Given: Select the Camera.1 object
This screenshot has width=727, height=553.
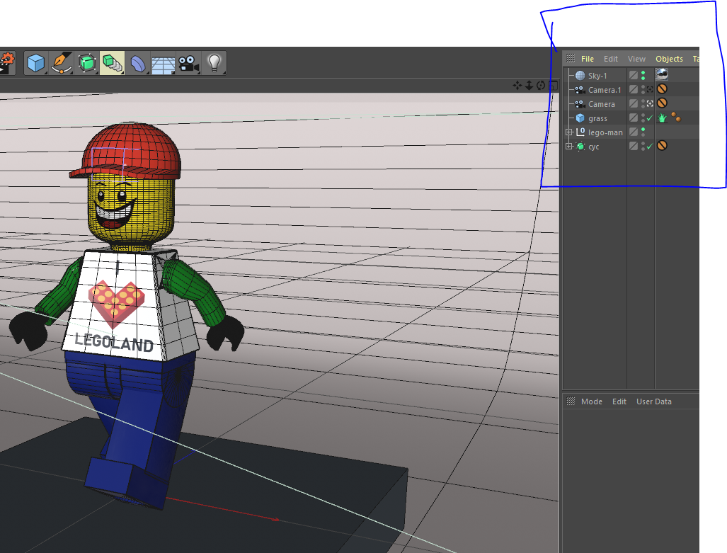Looking at the screenshot, I should pos(604,90).
